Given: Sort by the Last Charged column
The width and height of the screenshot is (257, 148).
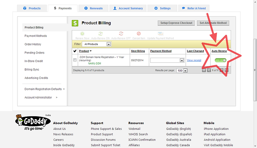Looking at the screenshot, I should pyautogui.click(x=195, y=51).
